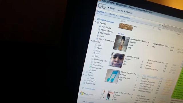Select the Malach Homaday library icon
The height and width of the screenshot is (103, 183).
click(x=98, y=19)
